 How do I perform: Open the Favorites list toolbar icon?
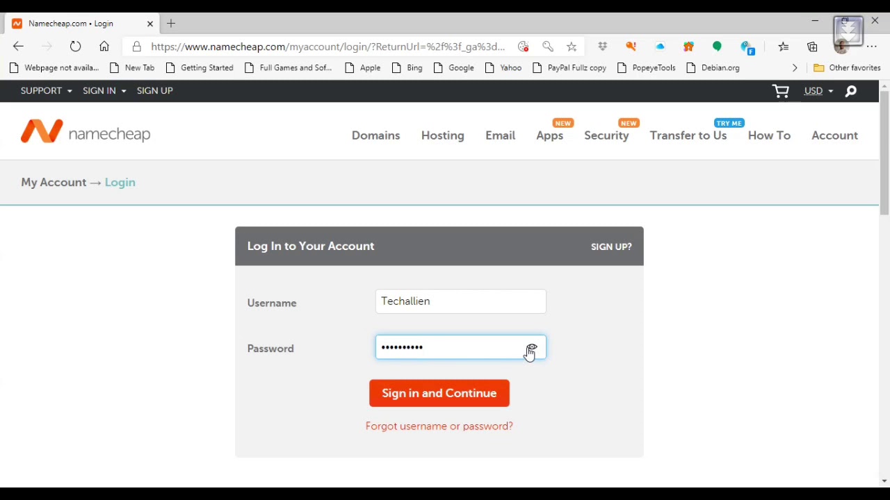pos(784,47)
